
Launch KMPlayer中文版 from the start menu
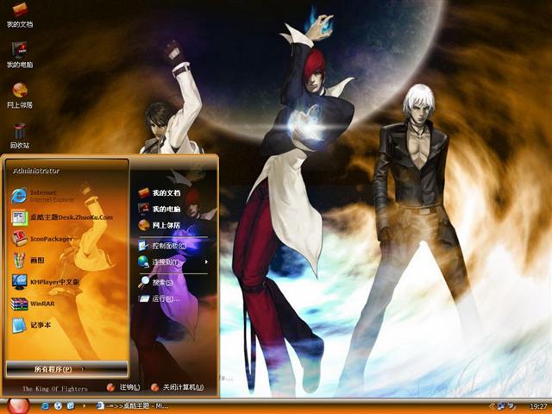[45, 282]
